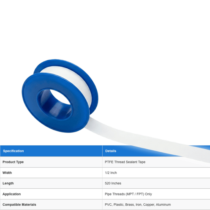Click 'PTFE Thread Sealant Tape' value

coord(125,162)
